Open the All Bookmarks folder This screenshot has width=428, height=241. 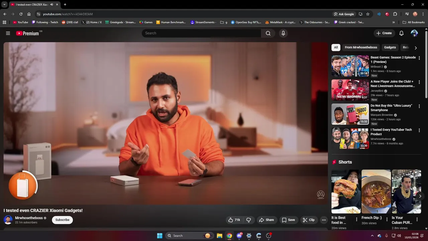coord(414,22)
